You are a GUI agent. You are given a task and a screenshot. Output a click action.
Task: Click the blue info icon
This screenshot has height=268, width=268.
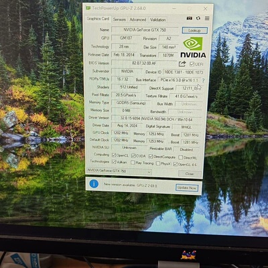tap(94, 184)
